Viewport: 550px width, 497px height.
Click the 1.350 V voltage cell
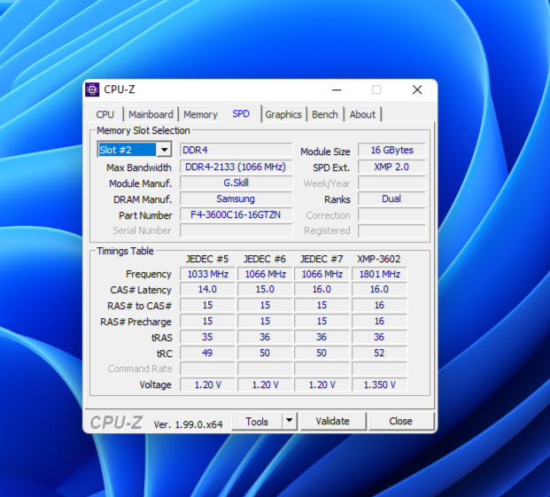pos(379,384)
